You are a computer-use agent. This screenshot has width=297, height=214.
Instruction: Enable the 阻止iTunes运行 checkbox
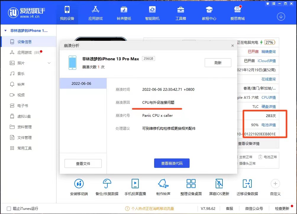tap(9, 208)
